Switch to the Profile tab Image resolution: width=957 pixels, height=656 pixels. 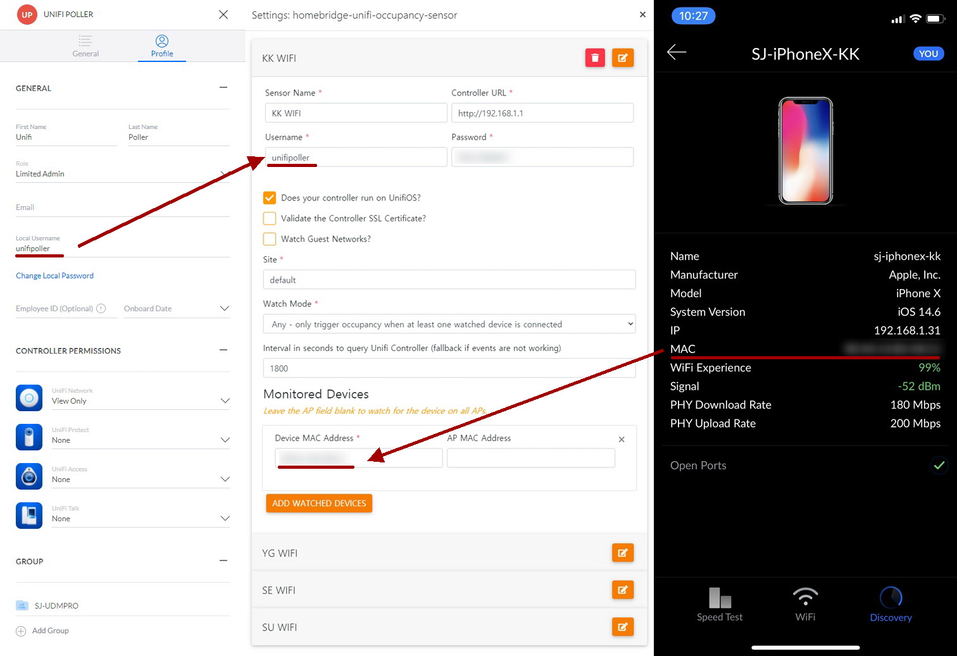coord(162,46)
